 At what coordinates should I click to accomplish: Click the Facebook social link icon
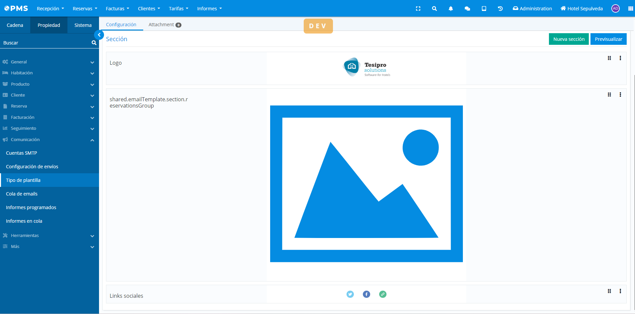pos(366,294)
